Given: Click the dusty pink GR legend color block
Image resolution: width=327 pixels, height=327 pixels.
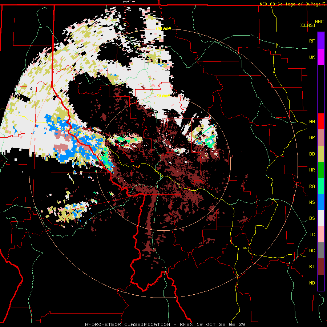Looking at the screenshot, I should click(x=321, y=138).
